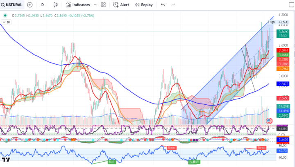Start bar Replay mode
This screenshot has height=167, width=295.
pyautogui.click(x=144, y=5)
